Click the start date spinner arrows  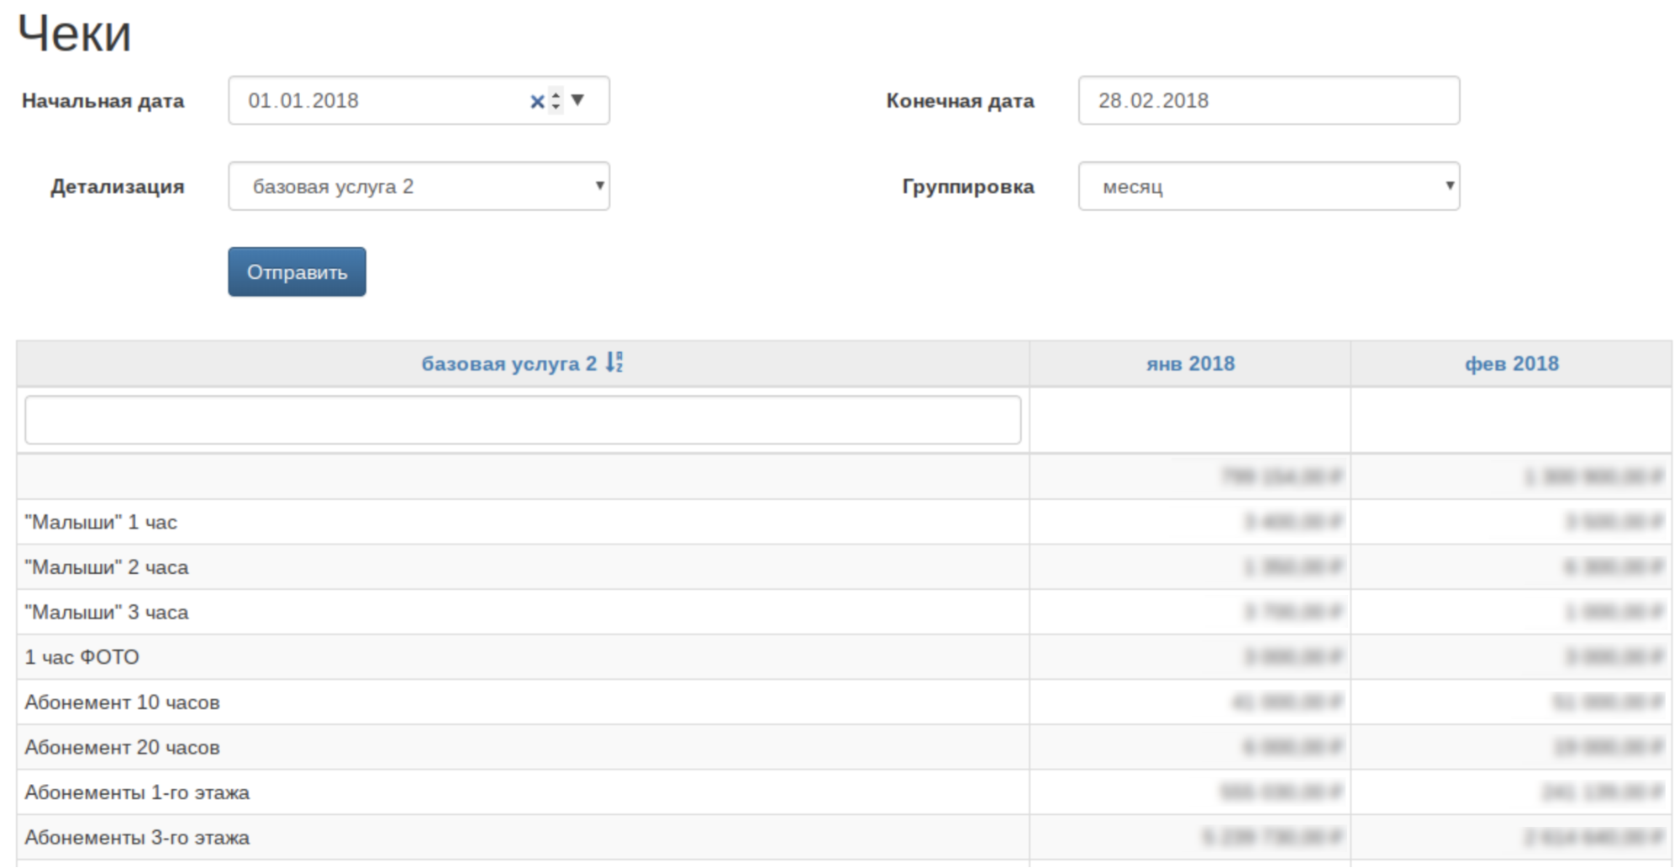pyautogui.click(x=556, y=101)
